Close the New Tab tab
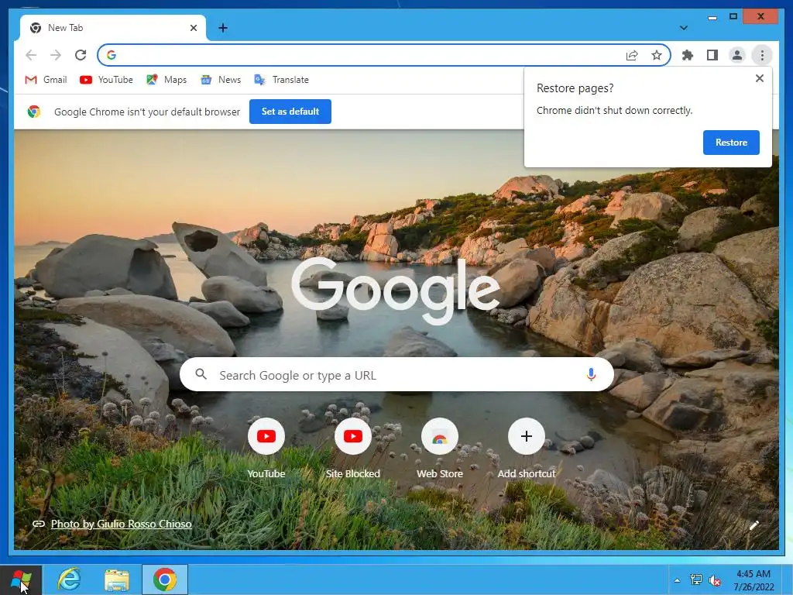793x595 pixels. [x=193, y=28]
